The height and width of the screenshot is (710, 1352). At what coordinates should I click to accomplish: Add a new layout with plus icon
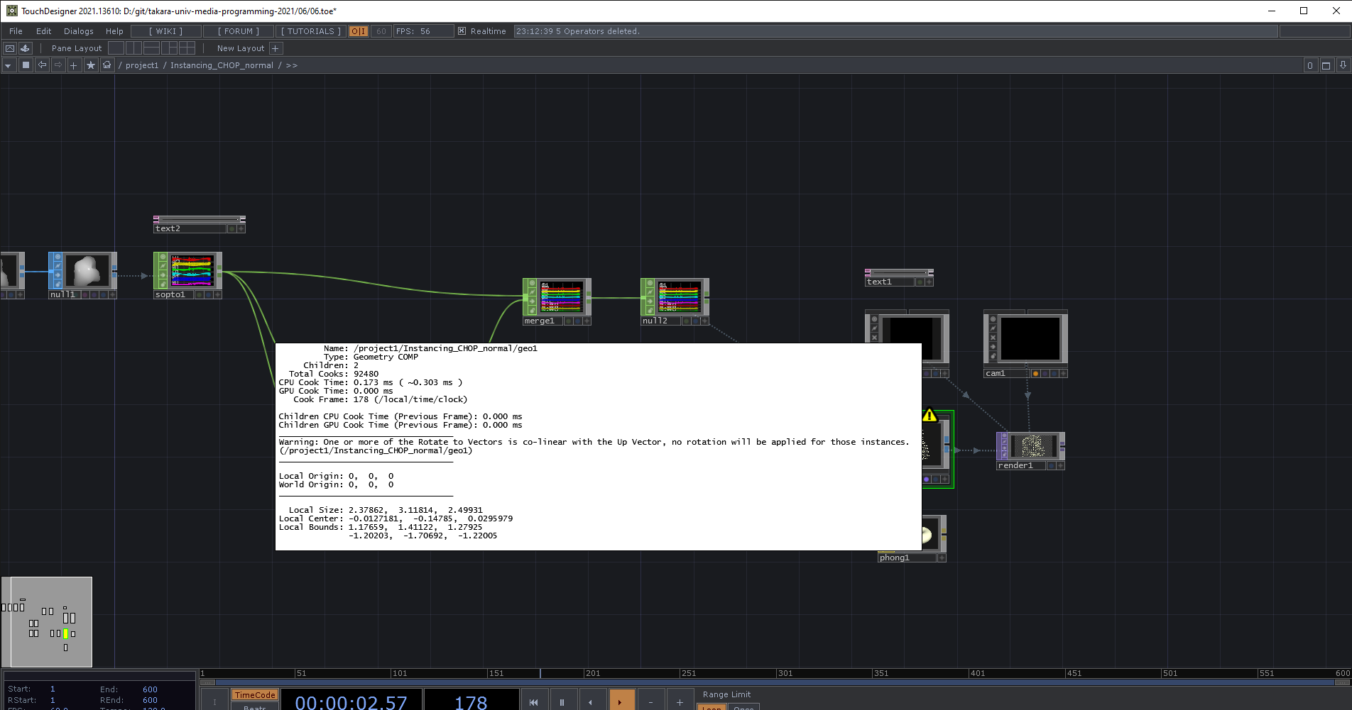[276, 48]
